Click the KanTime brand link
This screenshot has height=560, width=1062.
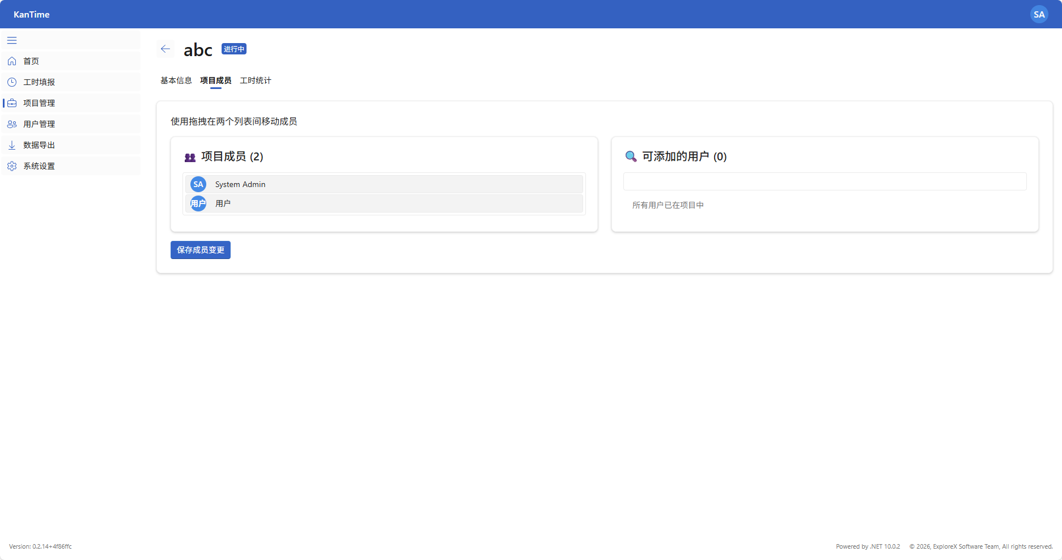coord(32,14)
